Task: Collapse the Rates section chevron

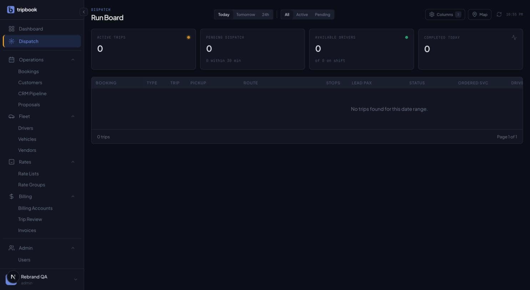Action: click(73, 162)
